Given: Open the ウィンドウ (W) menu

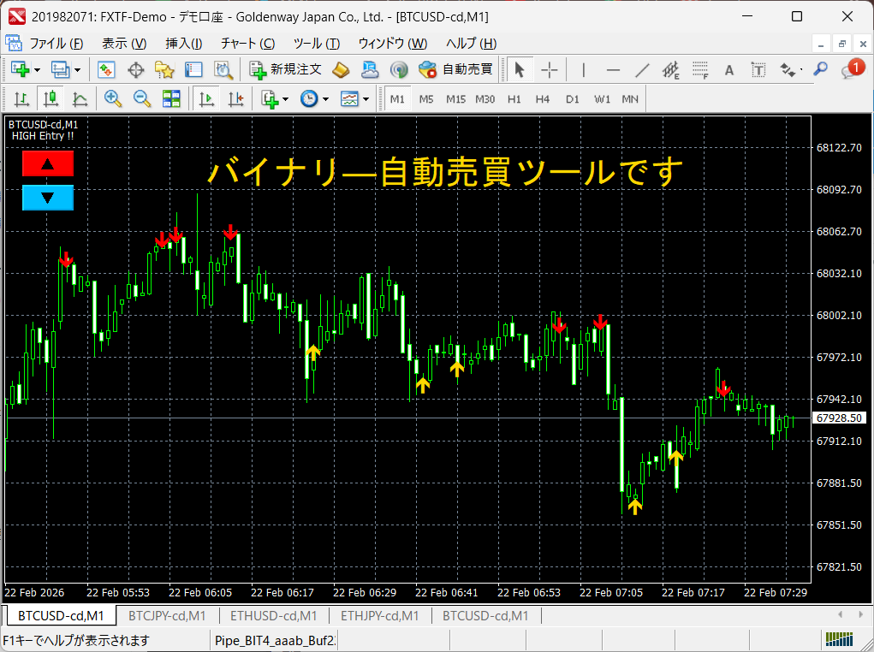Looking at the screenshot, I should [392, 44].
